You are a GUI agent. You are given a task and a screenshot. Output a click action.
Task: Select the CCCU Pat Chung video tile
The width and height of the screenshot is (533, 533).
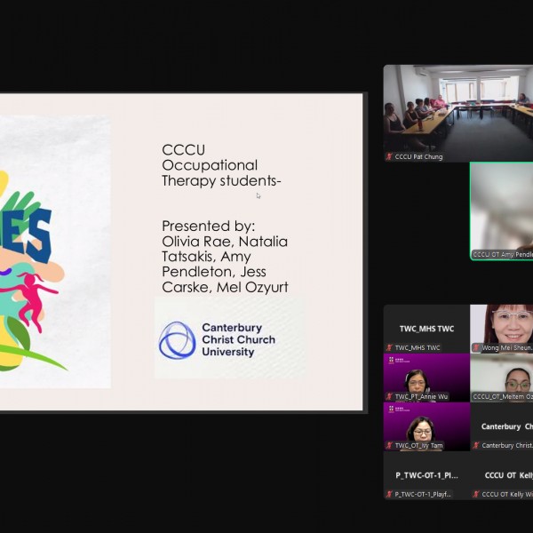pyautogui.click(x=458, y=113)
